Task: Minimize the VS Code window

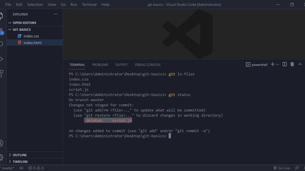Action: tap(278, 4)
